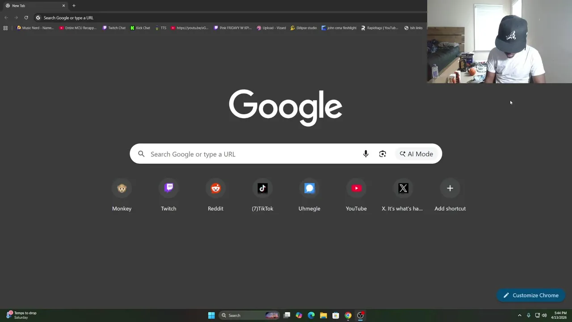Open the Music Nerd bookmark

(35, 28)
